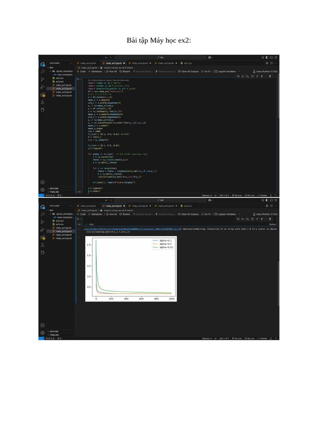Screen dimensions: 318x424
Task: Click Restart in top screenshot's notebook toolbar
Action: [125, 71]
